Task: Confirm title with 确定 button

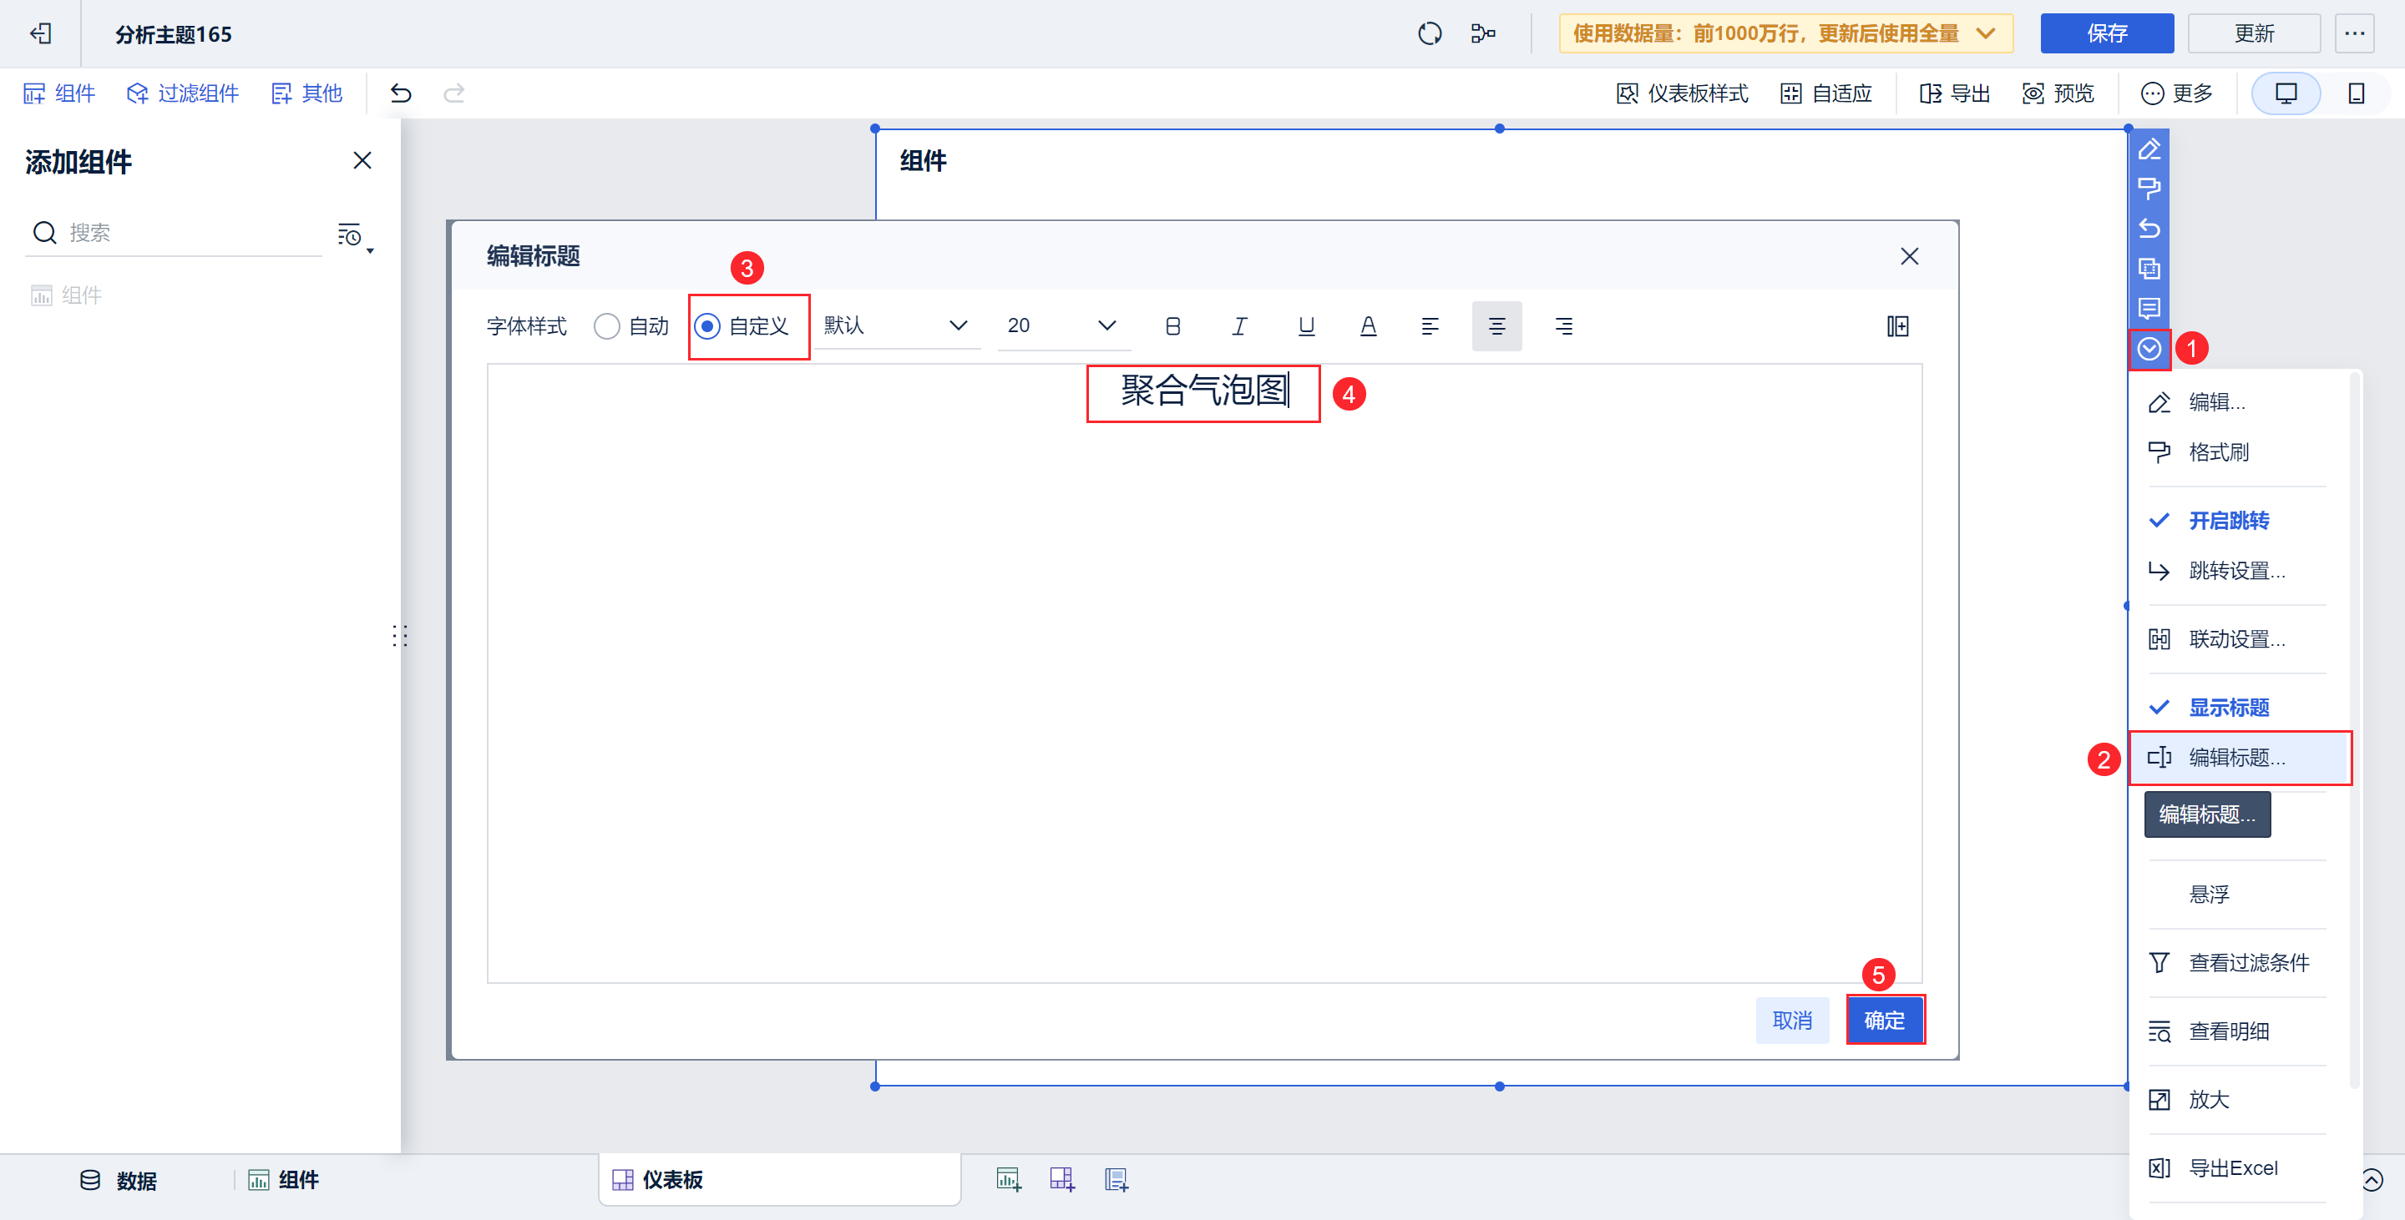Action: coord(1883,1021)
